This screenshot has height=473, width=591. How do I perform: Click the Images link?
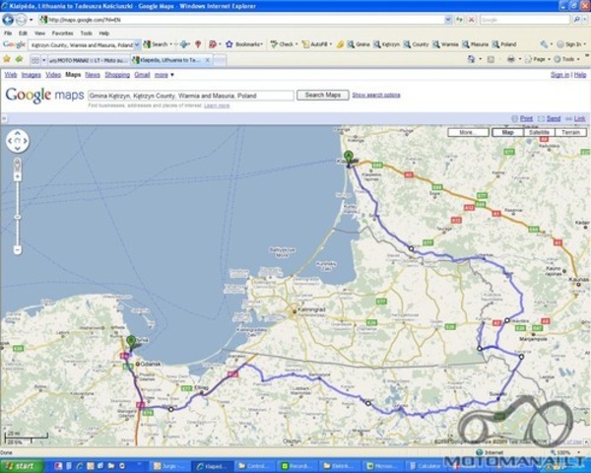[31, 75]
